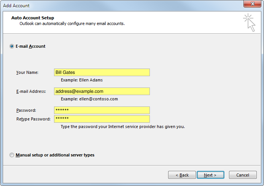
Task: Click the E-mail Address label
Action: [31, 91]
